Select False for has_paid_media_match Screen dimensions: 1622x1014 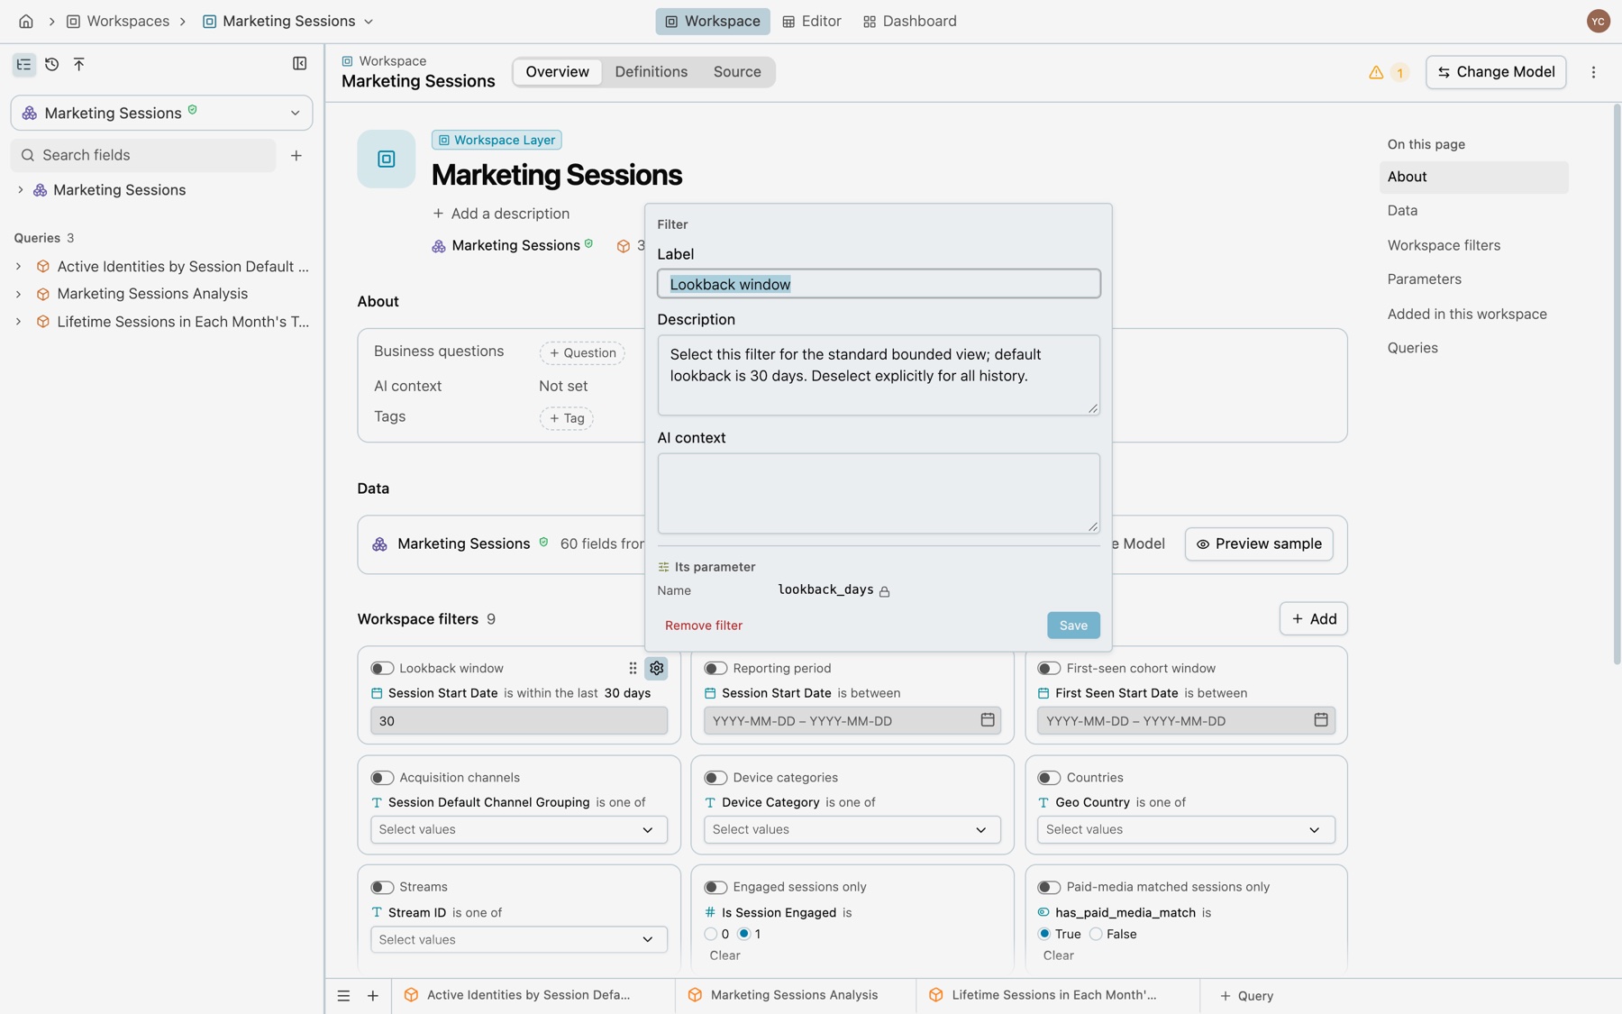click(1096, 934)
